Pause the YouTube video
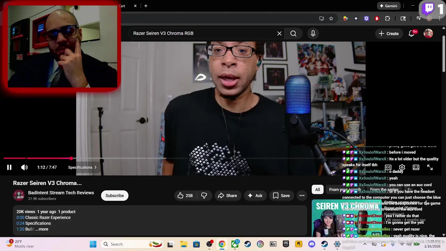The width and height of the screenshot is (446, 251). coord(9,167)
